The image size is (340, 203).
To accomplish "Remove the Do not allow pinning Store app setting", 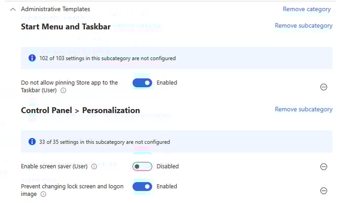I will (x=323, y=87).
